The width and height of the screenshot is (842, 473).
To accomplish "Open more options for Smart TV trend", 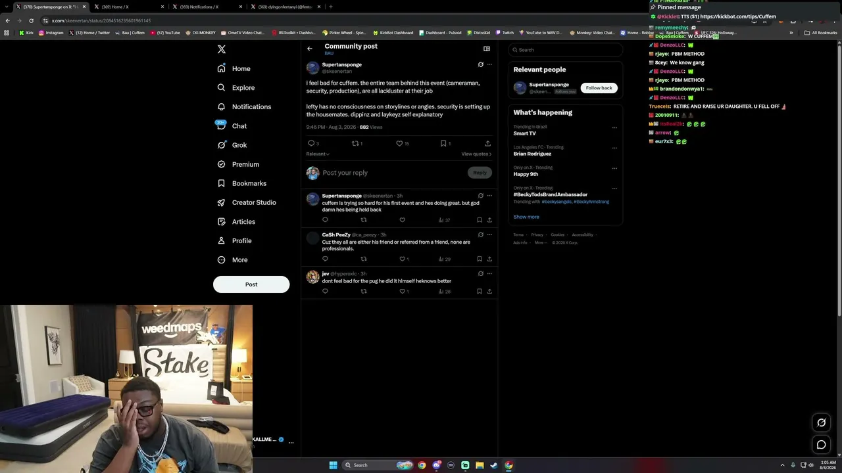I will click(x=614, y=127).
